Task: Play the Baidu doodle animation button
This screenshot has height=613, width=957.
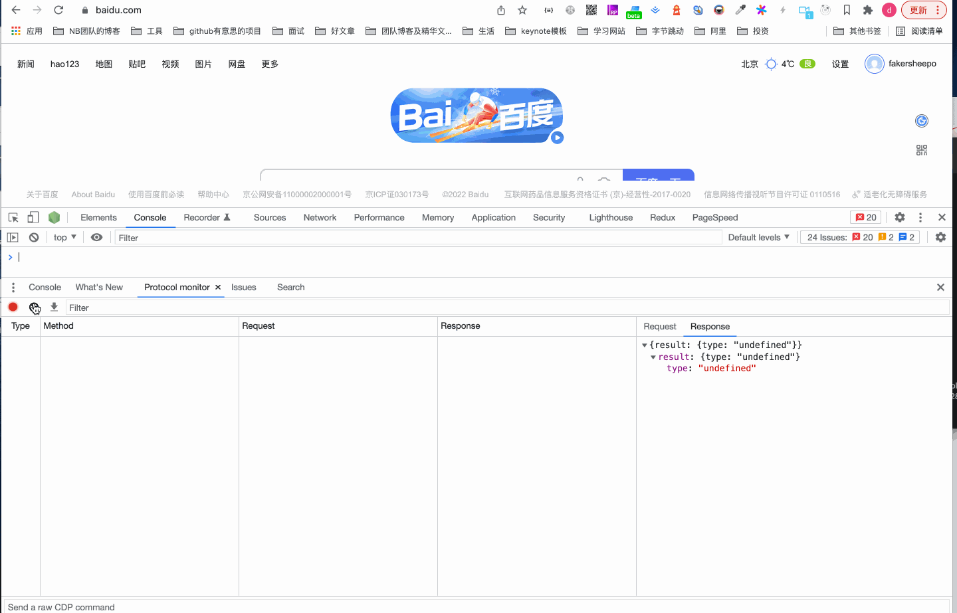Action: [x=558, y=137]
